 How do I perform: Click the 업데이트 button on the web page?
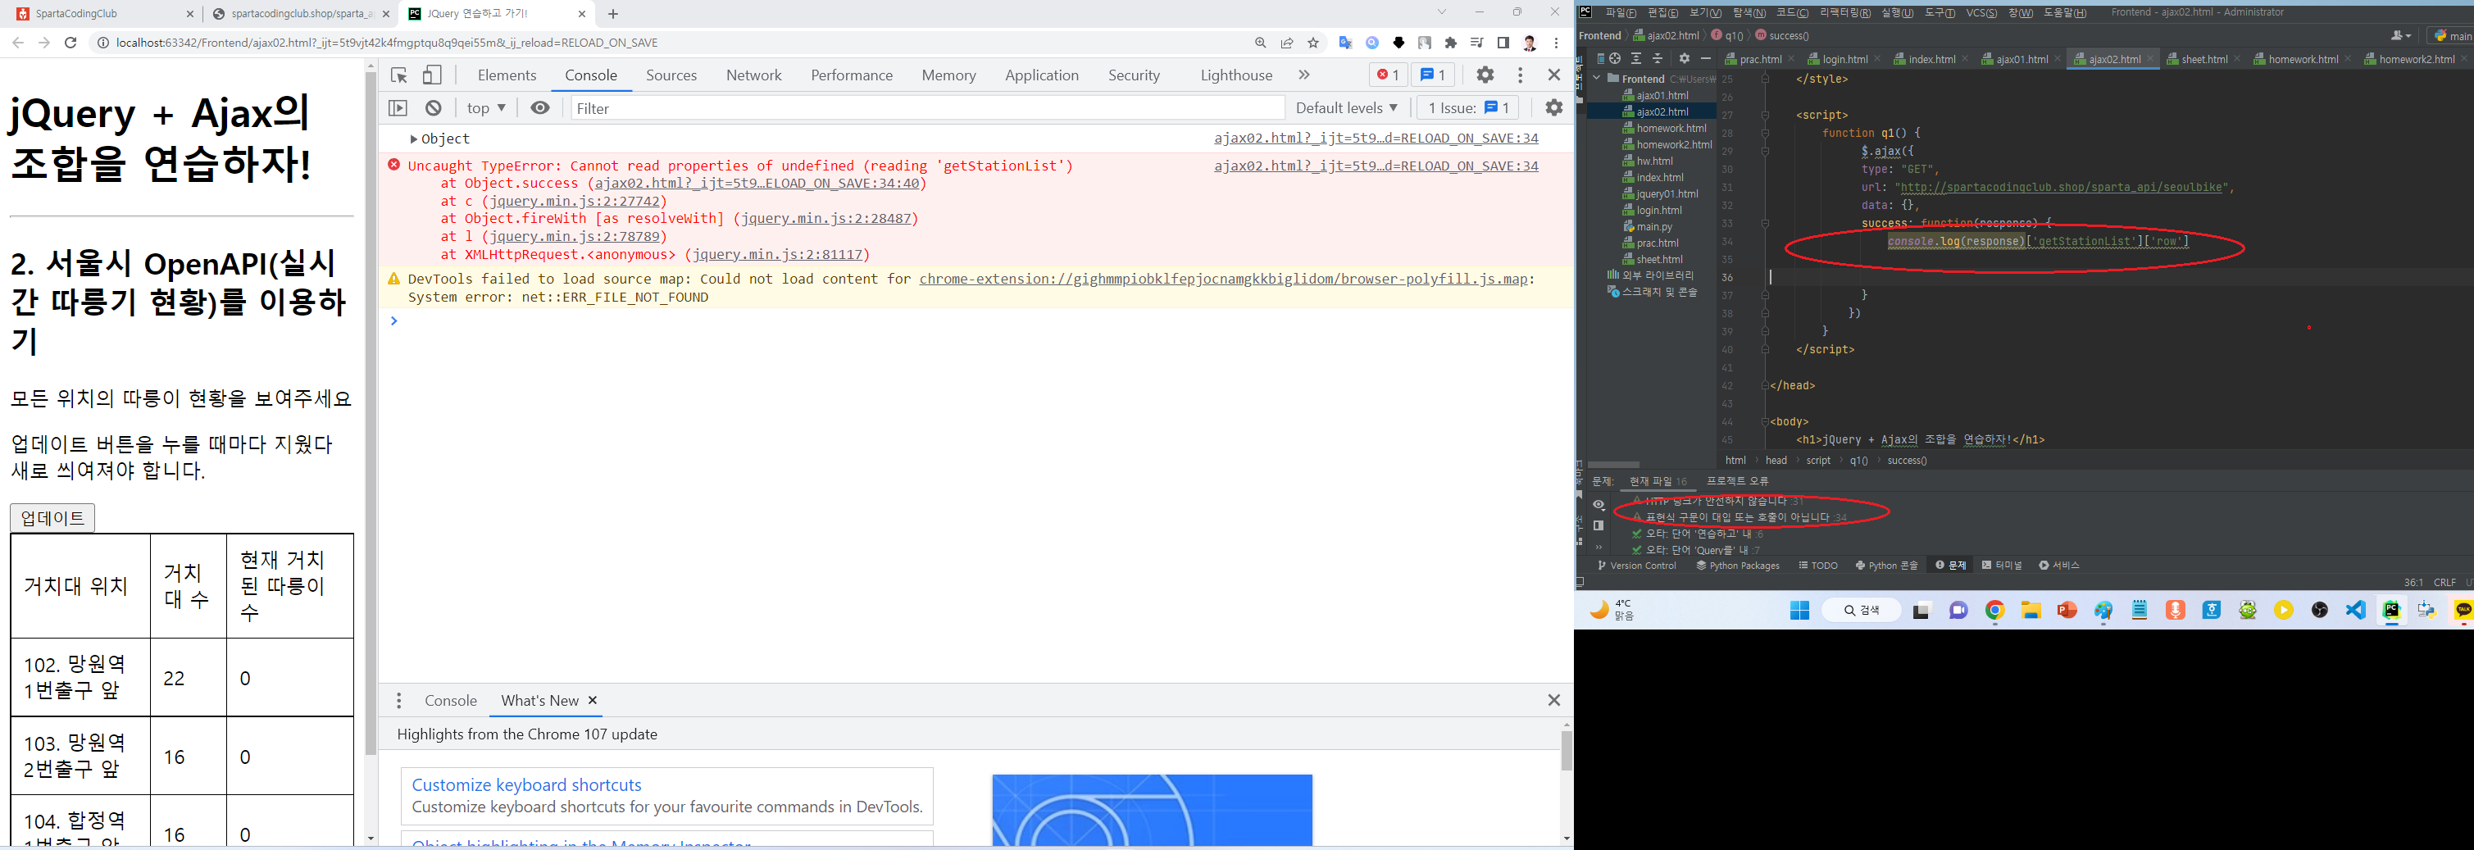(x=52, y=518)
